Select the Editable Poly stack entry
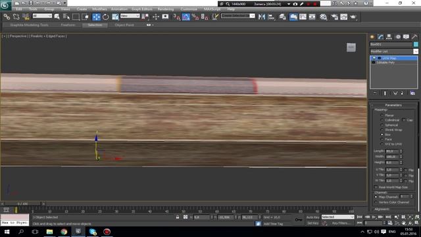Screen dimensions: 421x237 coord(385,63)
